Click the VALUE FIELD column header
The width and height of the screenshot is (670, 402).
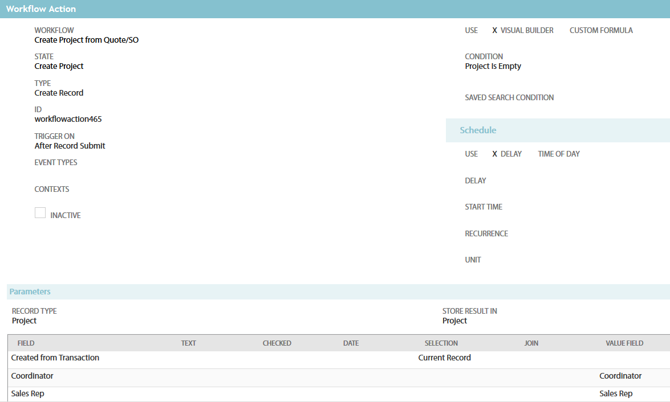tap(624, 343)
